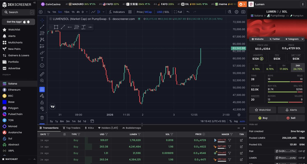The height and width of the screenshot is (164, 307).
Task: Toggle auto scale on the chart
Action: 242,121
